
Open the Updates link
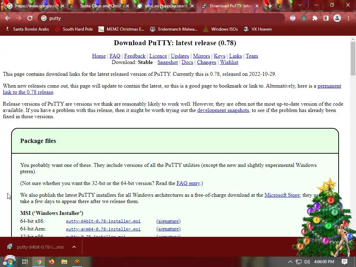click(x=180, y=56)
